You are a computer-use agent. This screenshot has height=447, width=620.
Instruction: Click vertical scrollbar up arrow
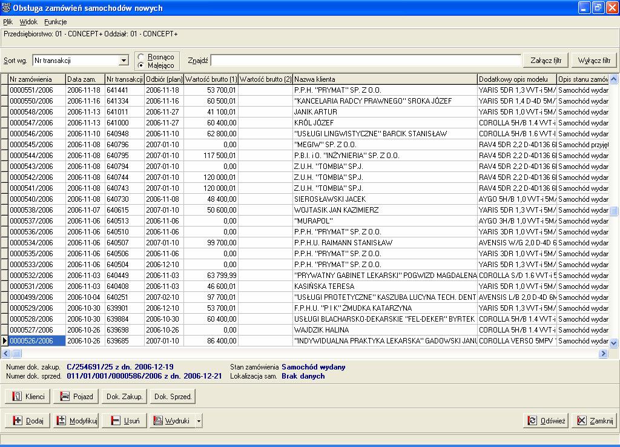pyautogui.click(x=614, y=79)
